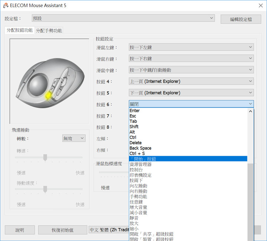Choose 印表機設定 in the dropdown list
The width and height of the screenshot is (267, 241).
188,175
